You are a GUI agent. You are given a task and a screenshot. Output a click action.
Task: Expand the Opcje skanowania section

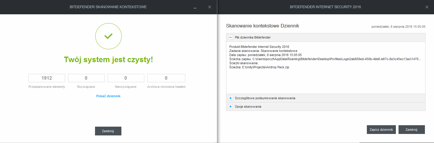pyautogui.click(x=231, y=107)
